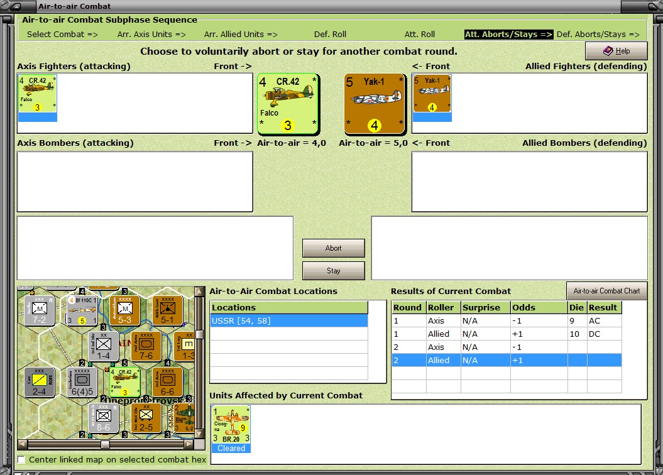Select the BR.20 Cicogna cleared unit counter

(231, 429)
